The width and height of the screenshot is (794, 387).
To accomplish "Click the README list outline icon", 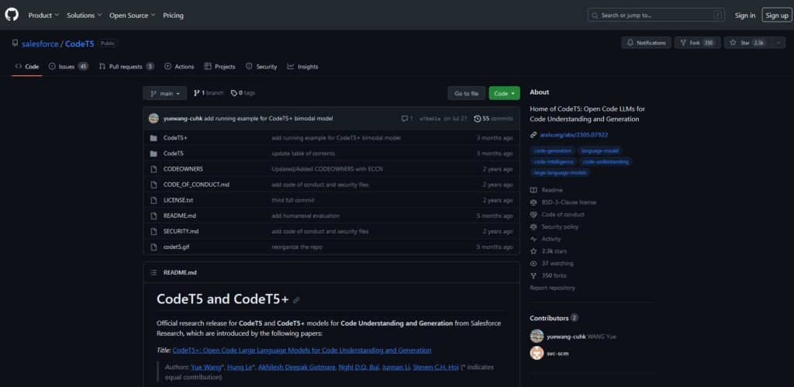I will tap(153, 272).
